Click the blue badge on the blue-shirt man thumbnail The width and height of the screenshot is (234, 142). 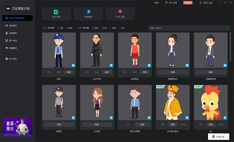[149, 118]
